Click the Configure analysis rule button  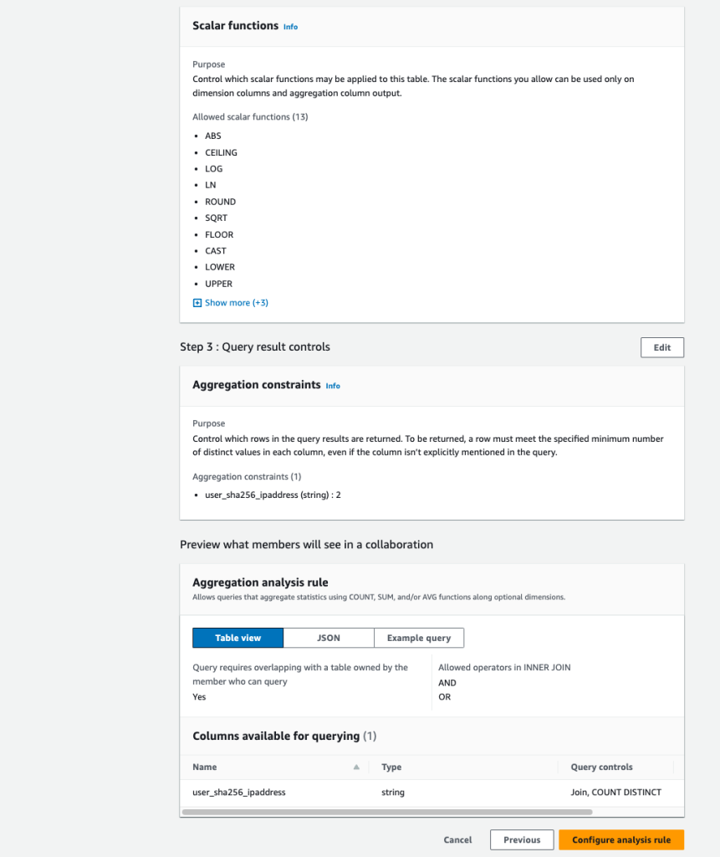click(621, 839)
